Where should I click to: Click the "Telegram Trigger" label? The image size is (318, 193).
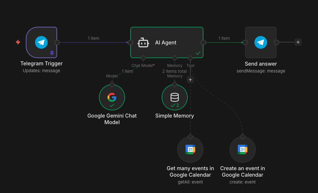[x=41, y=64]
